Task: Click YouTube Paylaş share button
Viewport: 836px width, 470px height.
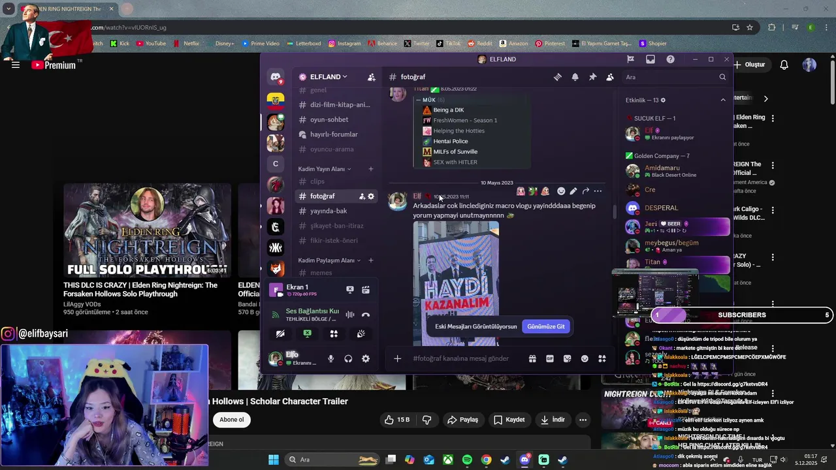Action: pos(462,420)
